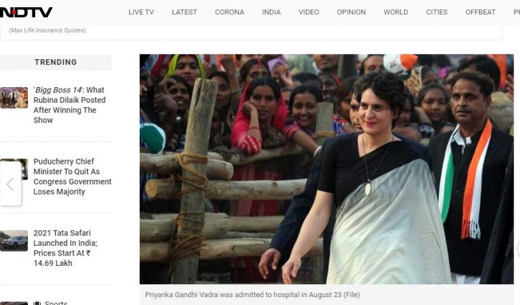Open the Bigg Boss 14 Rubina Dilaik story
This screenshot has height=305, width=520.
pyautogui.click(x=70, y=105)
